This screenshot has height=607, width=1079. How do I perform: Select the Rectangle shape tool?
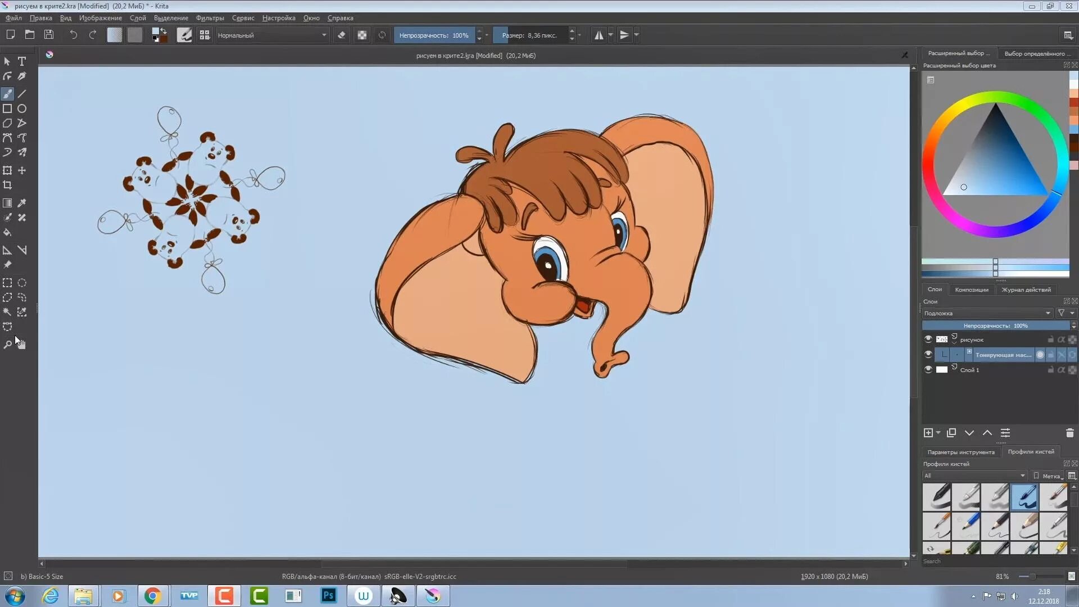coord(7,108)
